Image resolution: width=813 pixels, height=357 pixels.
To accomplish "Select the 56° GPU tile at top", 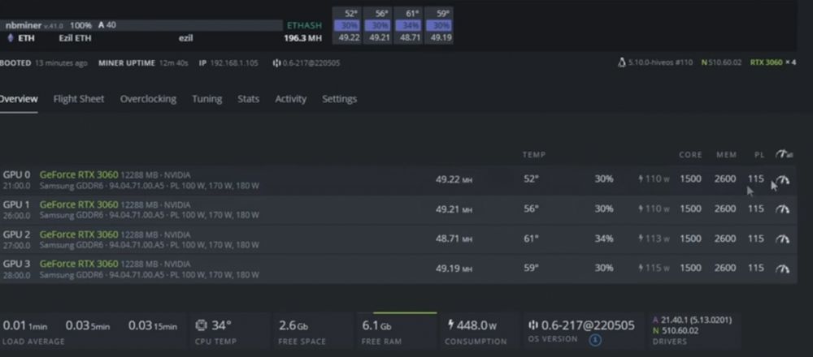I will point(379,26).
